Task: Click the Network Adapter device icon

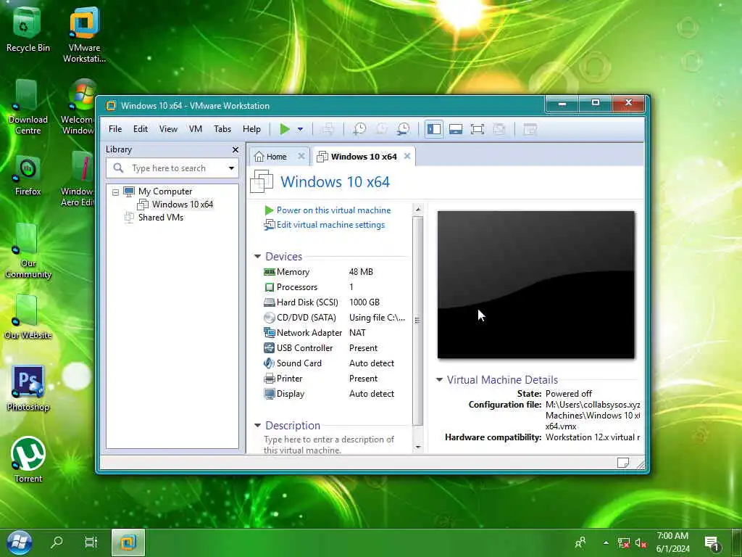Action: (x=270, y=332)
